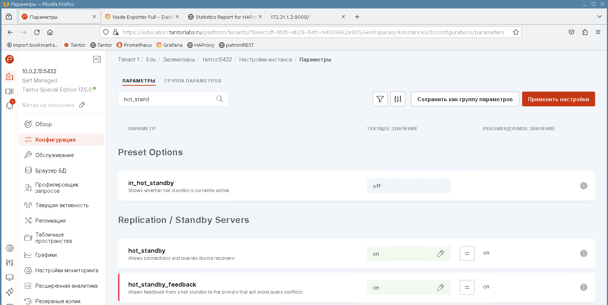Click info icon for in_hot_standby
This screenshot has height=305, width=608.
click(x=583, y=186)
